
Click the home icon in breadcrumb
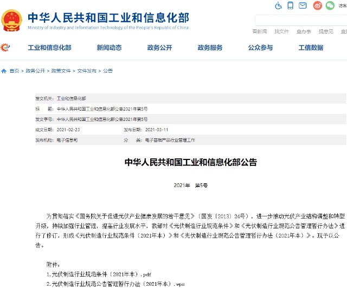(4, 71)
